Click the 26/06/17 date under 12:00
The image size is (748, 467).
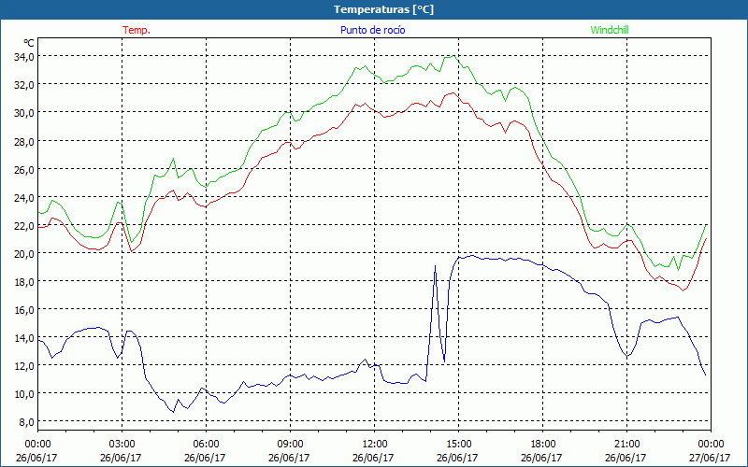click(x=373, y=458)
